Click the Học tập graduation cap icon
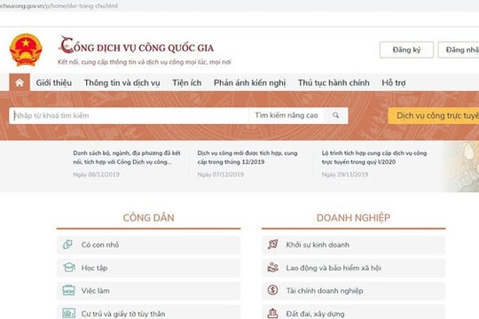The height and width of the screenshot is (319, 479). pos(68,268)
